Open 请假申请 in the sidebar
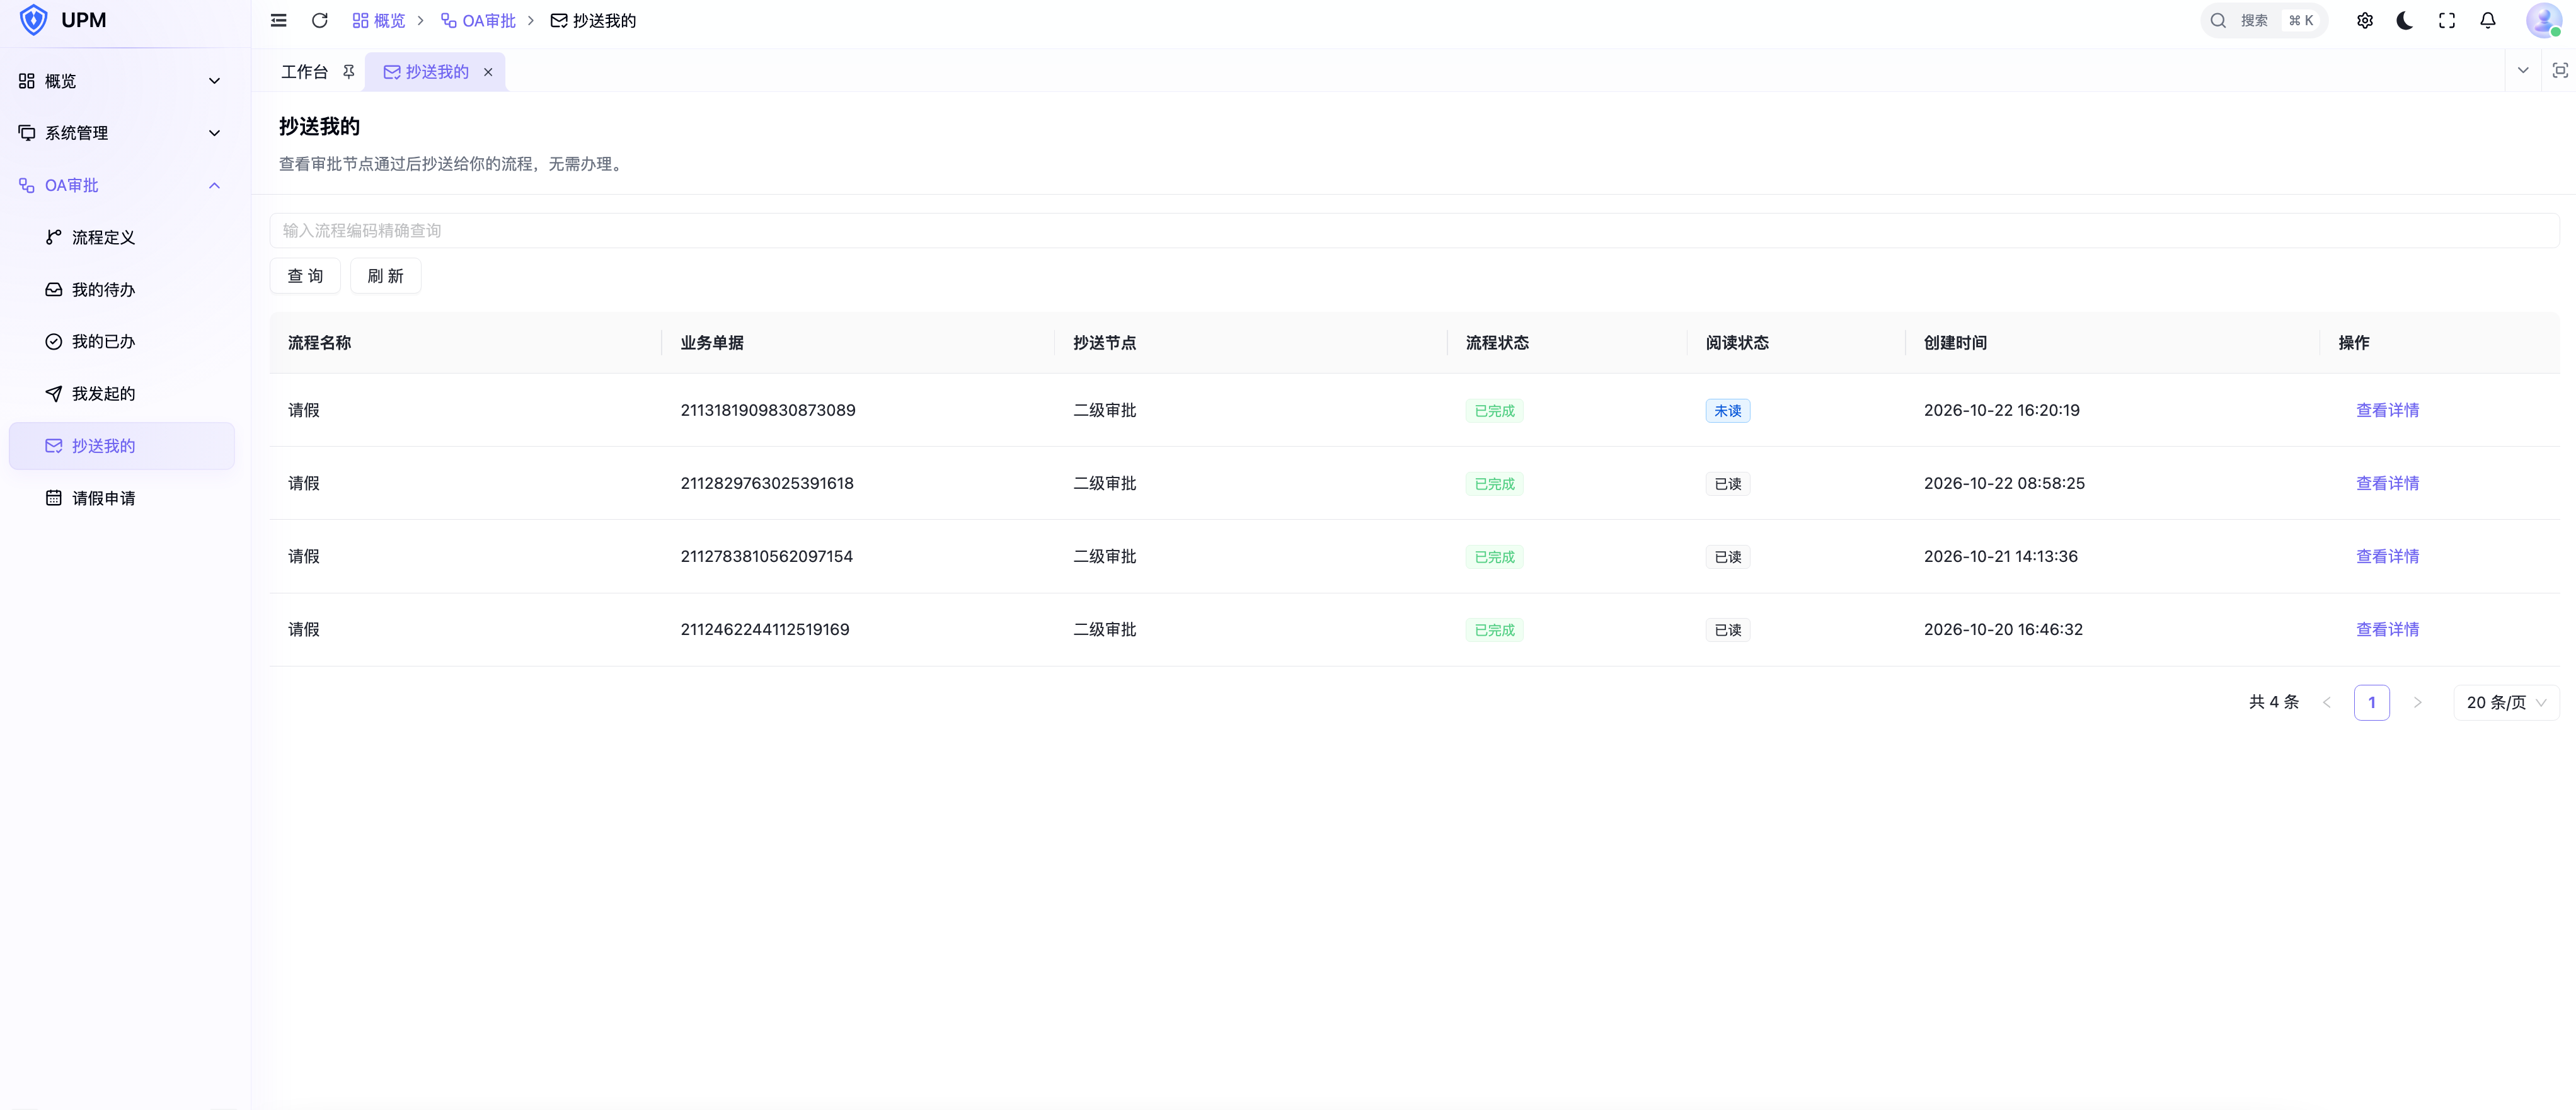 pyautogui.click(x=121, y=498)
